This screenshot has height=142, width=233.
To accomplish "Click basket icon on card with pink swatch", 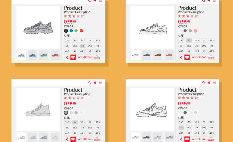I will (211, 57).
